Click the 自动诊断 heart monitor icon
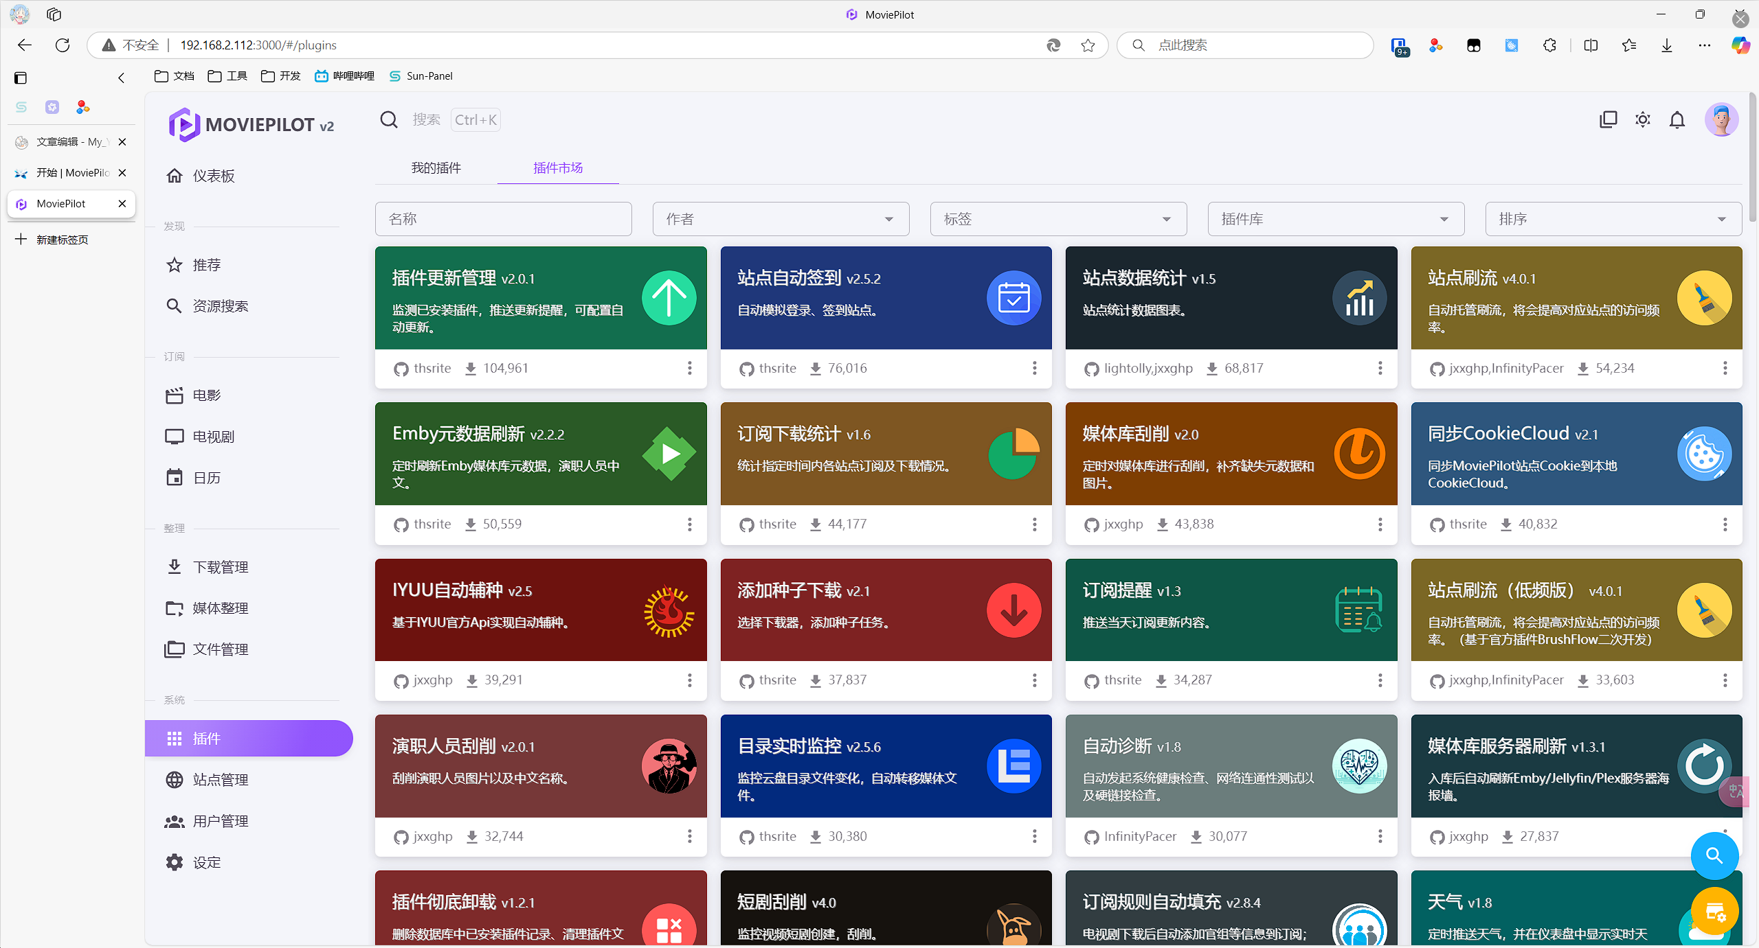This screenshot has height=948, width=1759. (1359, 766)
